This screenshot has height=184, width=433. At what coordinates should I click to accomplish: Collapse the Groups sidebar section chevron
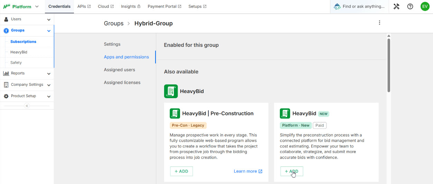[x=49, y=31]
